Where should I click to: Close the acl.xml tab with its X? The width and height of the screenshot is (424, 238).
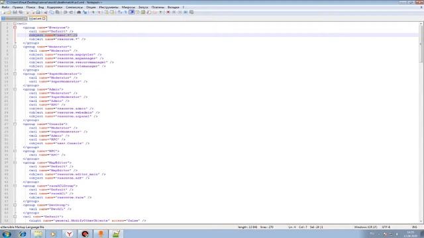(x=44, y=19)
